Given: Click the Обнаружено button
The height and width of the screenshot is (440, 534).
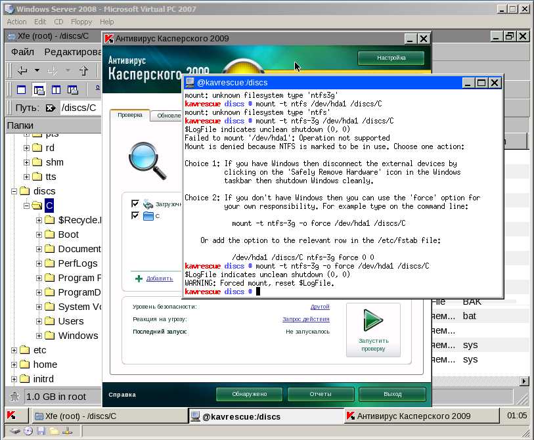Looking at the screenshot, I should [x=250, y=394].
